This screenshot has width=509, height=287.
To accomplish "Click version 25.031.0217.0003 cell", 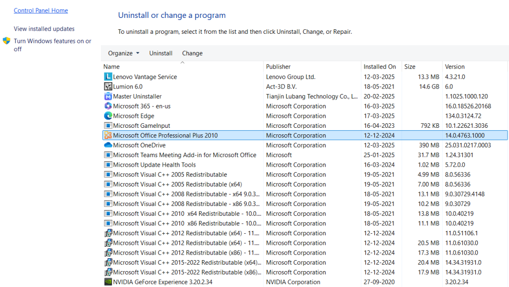I will [x=468, y=145].
